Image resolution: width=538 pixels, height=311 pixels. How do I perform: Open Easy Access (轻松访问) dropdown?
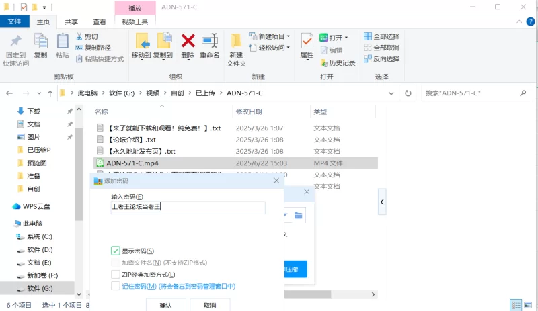tap(270, 48)
